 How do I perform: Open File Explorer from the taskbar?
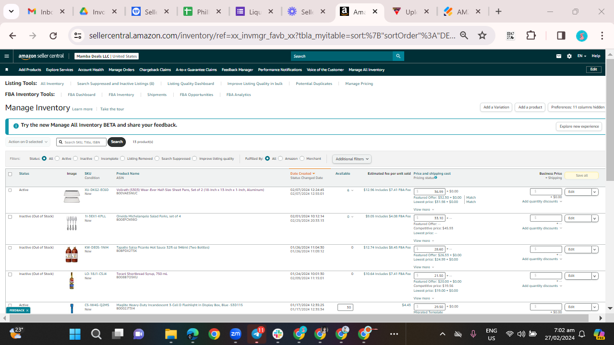tap(171, 334)
